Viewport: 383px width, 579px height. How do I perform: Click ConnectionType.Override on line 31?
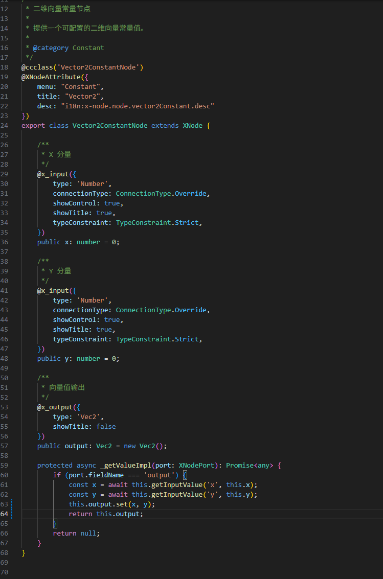pos(161,194)
